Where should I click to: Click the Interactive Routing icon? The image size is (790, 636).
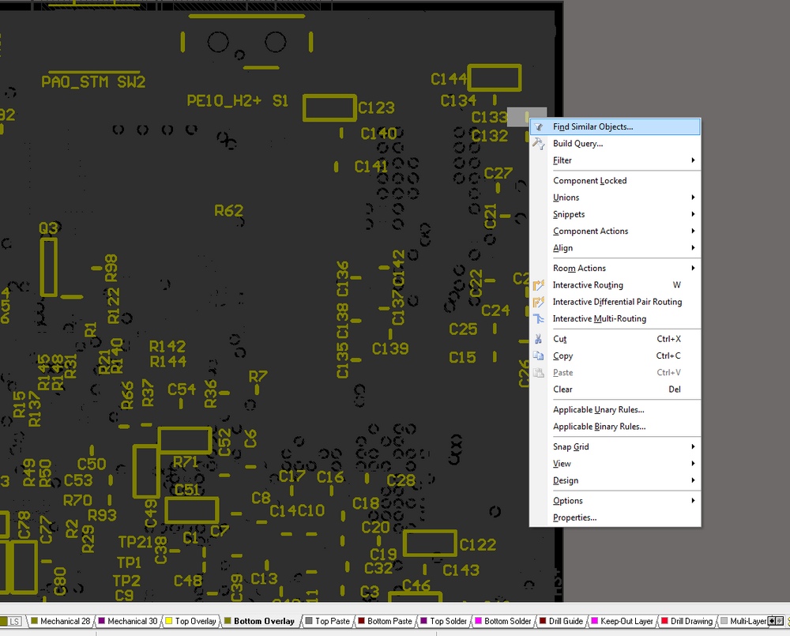point(538,285)
